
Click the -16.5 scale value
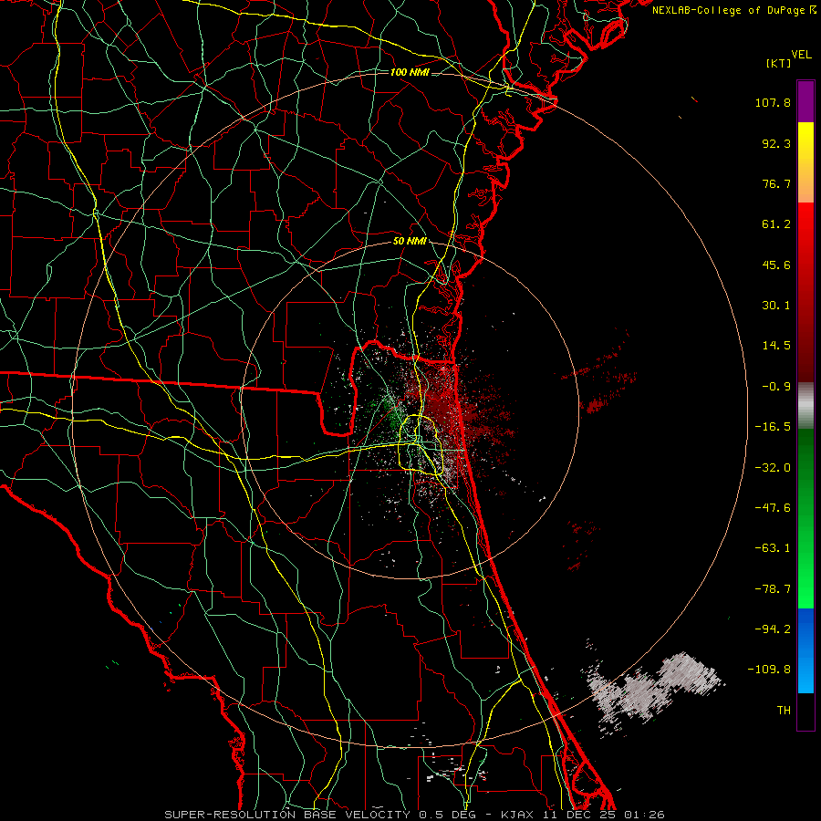(773, 427)
